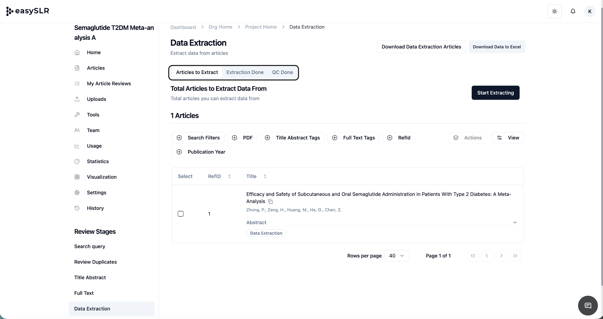Click the Start Extracting button
Screen dimensions: 603x319
tap(495, 93)
